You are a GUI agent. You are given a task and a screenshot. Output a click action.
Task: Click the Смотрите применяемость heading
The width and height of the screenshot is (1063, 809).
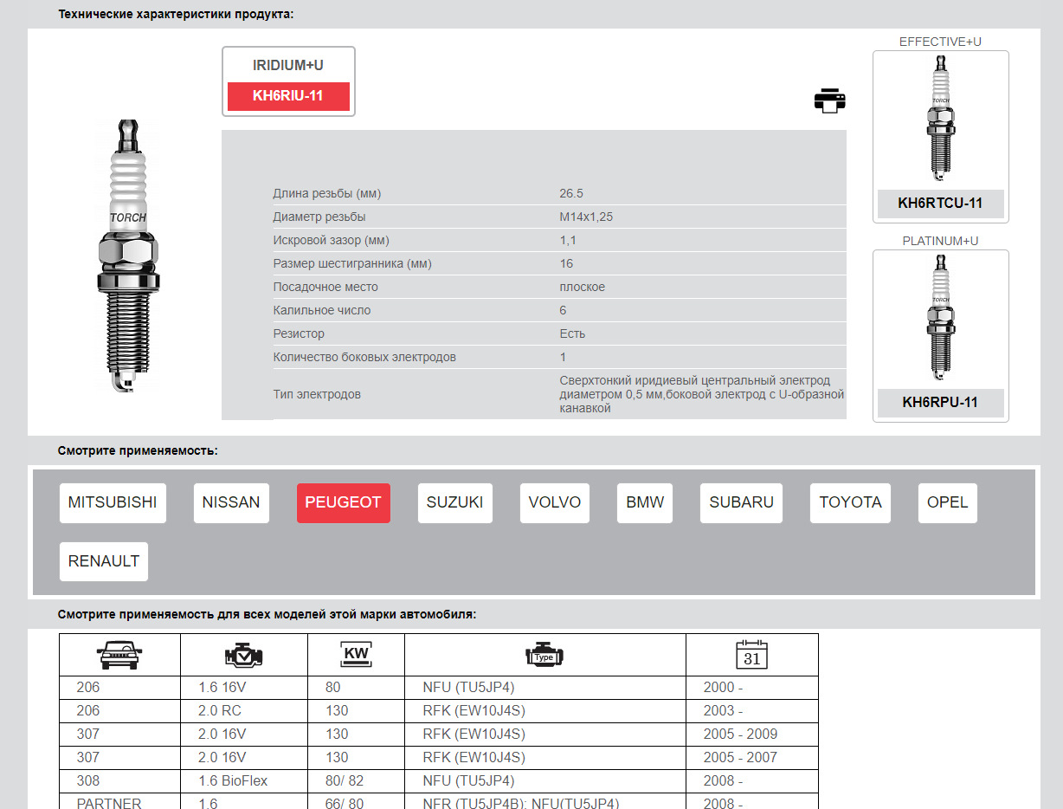[x=138, y=451]
